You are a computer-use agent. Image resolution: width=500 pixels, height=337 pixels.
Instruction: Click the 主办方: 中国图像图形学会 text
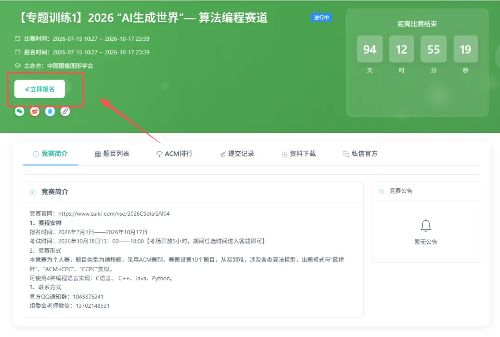click(x=59, y=66)
